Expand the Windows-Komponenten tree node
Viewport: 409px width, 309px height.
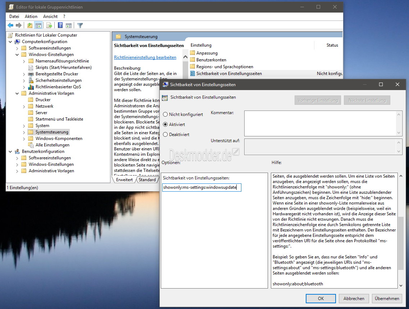click(24, 139)
